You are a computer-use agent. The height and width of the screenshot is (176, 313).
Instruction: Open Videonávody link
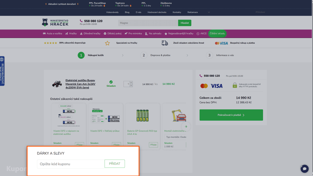(x=112, y=12)
